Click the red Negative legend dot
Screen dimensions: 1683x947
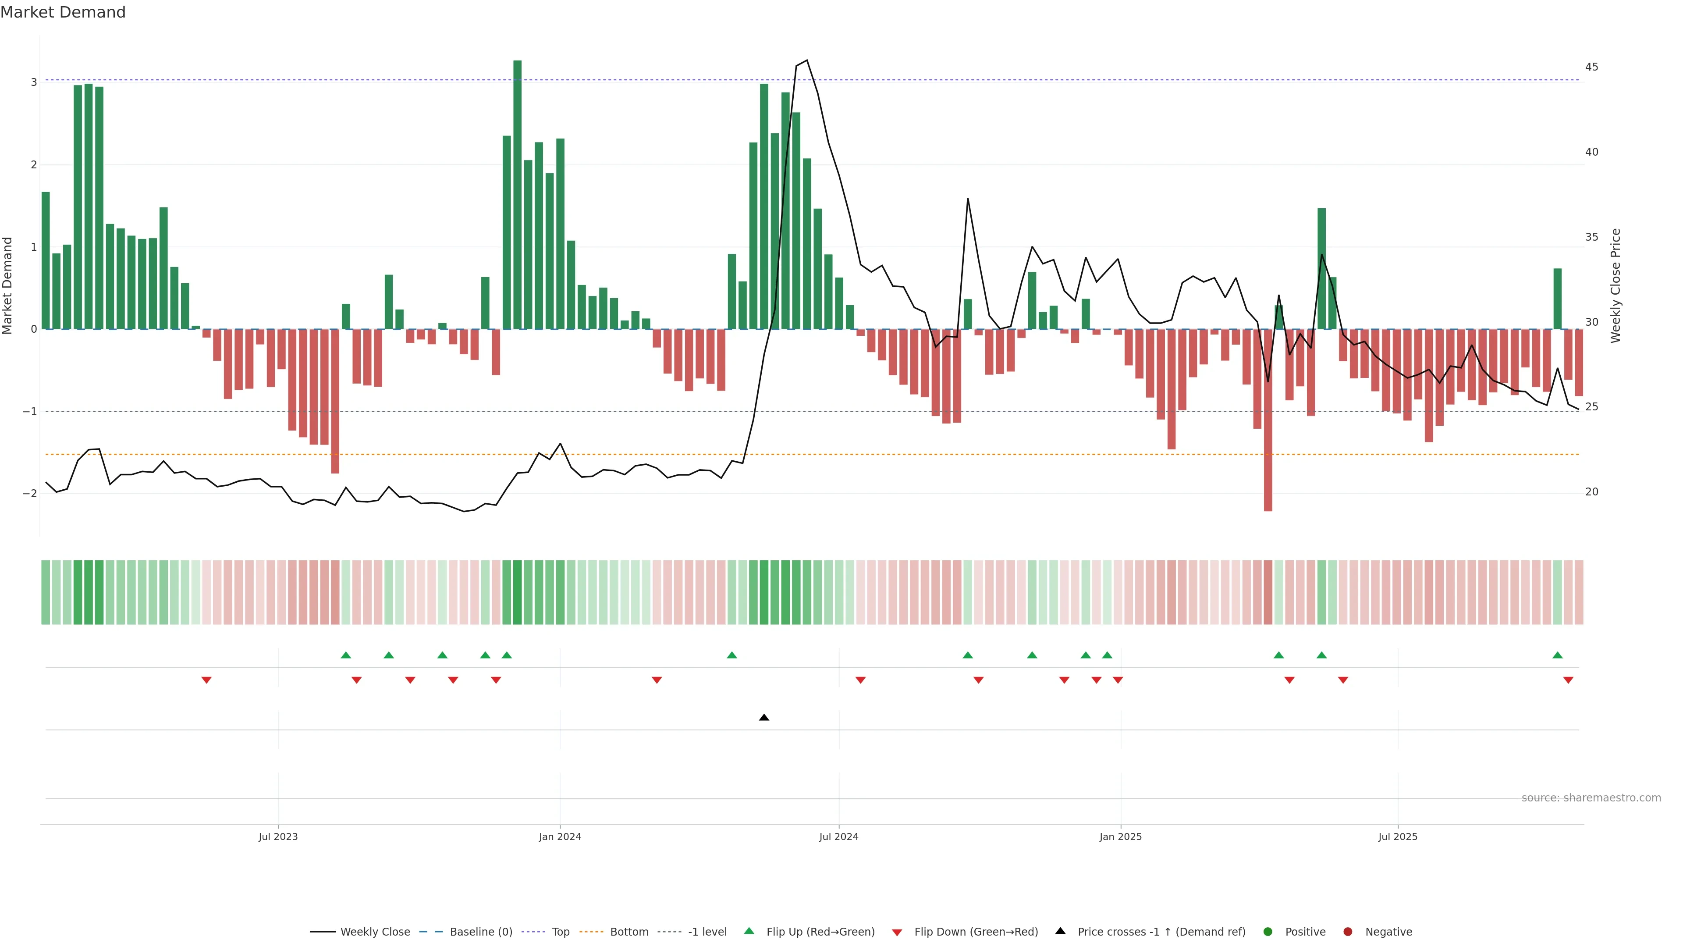coord(1348,932)
